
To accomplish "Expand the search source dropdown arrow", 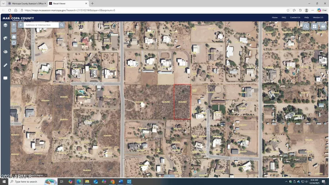I will click(x=21, y=25).
